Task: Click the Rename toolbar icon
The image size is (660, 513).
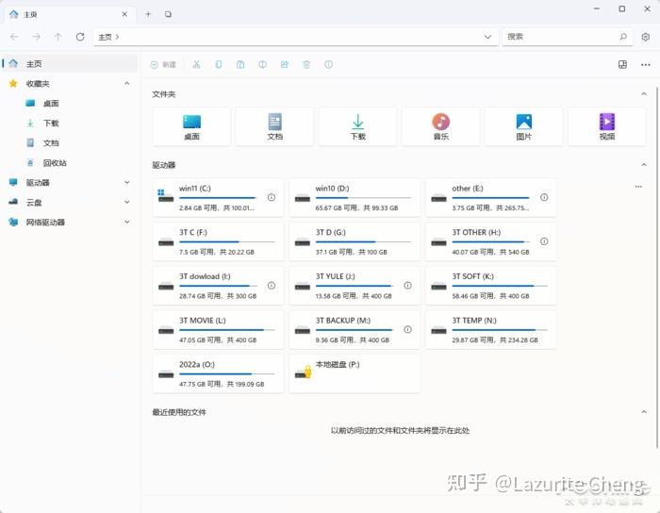Action: (x=262, y=64)
